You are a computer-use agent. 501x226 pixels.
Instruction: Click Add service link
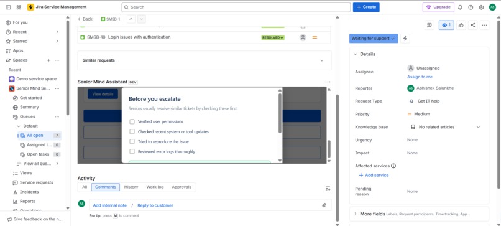click(374, 175)
